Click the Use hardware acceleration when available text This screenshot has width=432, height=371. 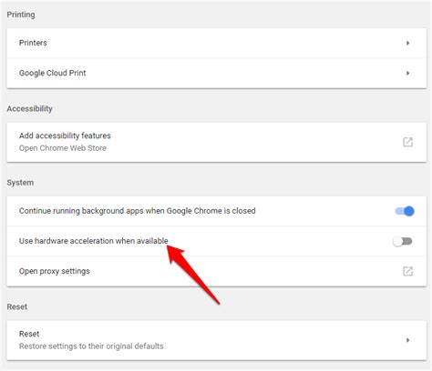[x=94, y=241]
